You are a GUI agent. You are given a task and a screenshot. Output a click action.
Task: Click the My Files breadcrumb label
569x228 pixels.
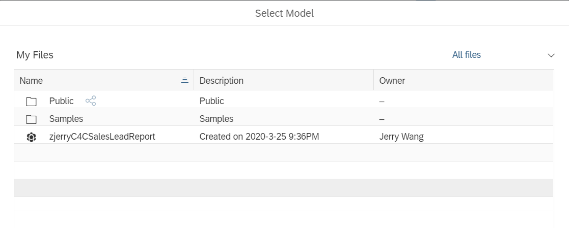[35, 55]
